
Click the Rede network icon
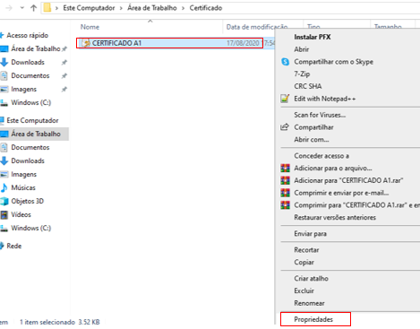point(2,246)
